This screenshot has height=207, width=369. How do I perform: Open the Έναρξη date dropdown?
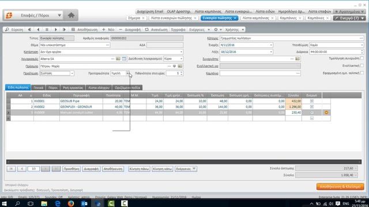[x=271, y=45]
